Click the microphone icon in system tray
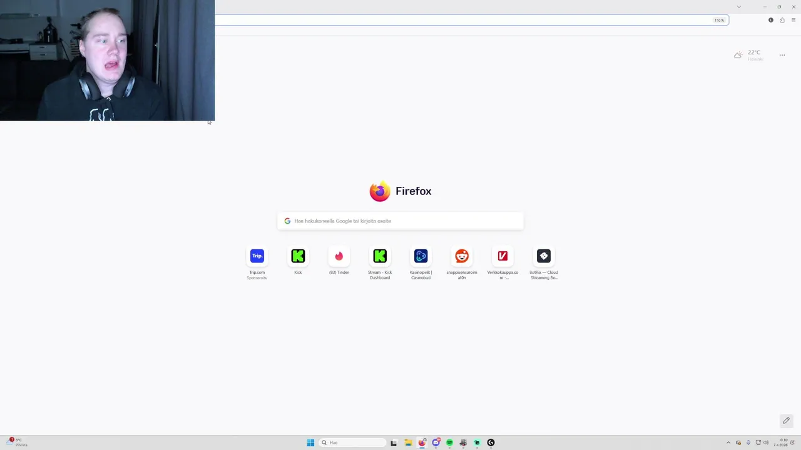Image resolution: width=801 pixels, height=450 pixels. (x=748, y=442)
